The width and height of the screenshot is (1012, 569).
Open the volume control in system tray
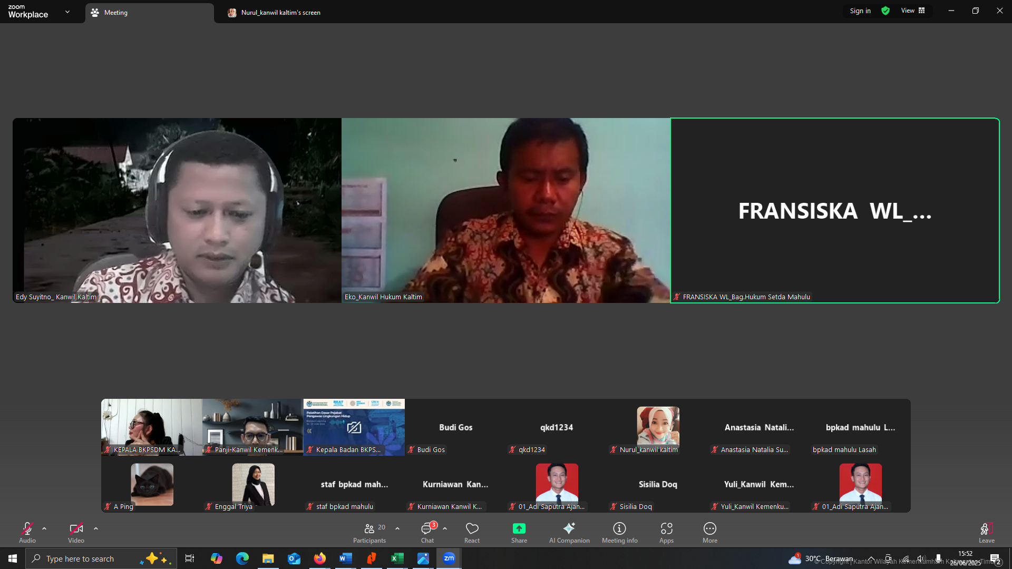(921, 558)
